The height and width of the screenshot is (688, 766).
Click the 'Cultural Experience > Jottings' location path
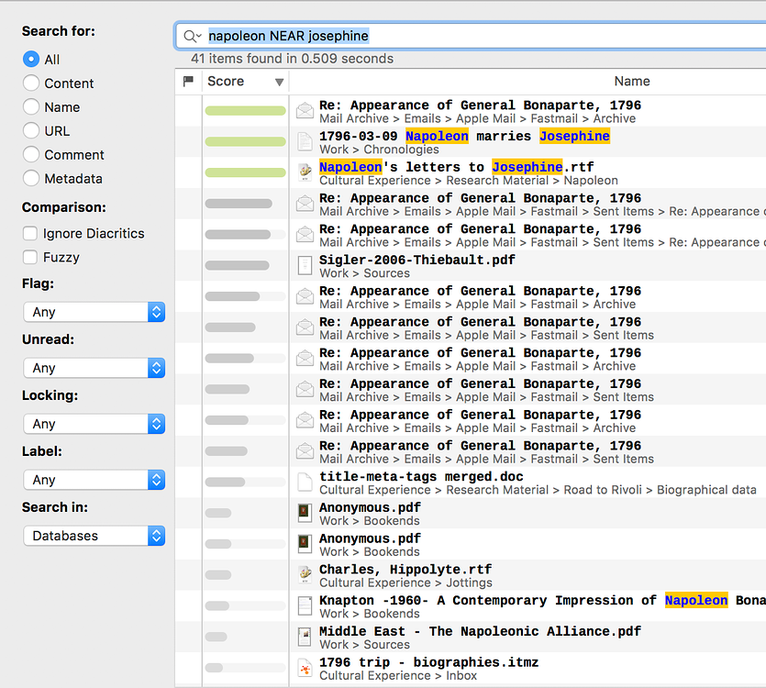click(406, 583)
